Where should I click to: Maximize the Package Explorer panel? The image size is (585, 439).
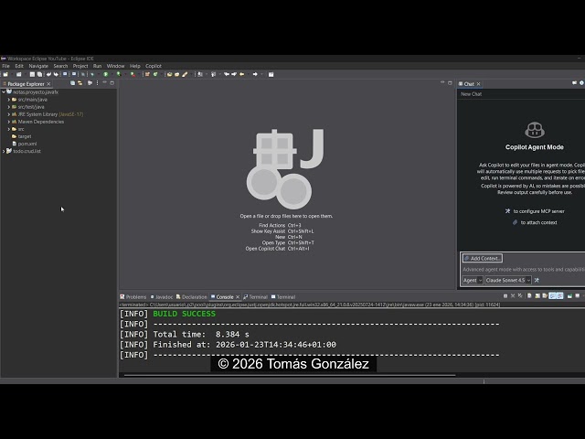pyautogui.click(x=112, y=83)
